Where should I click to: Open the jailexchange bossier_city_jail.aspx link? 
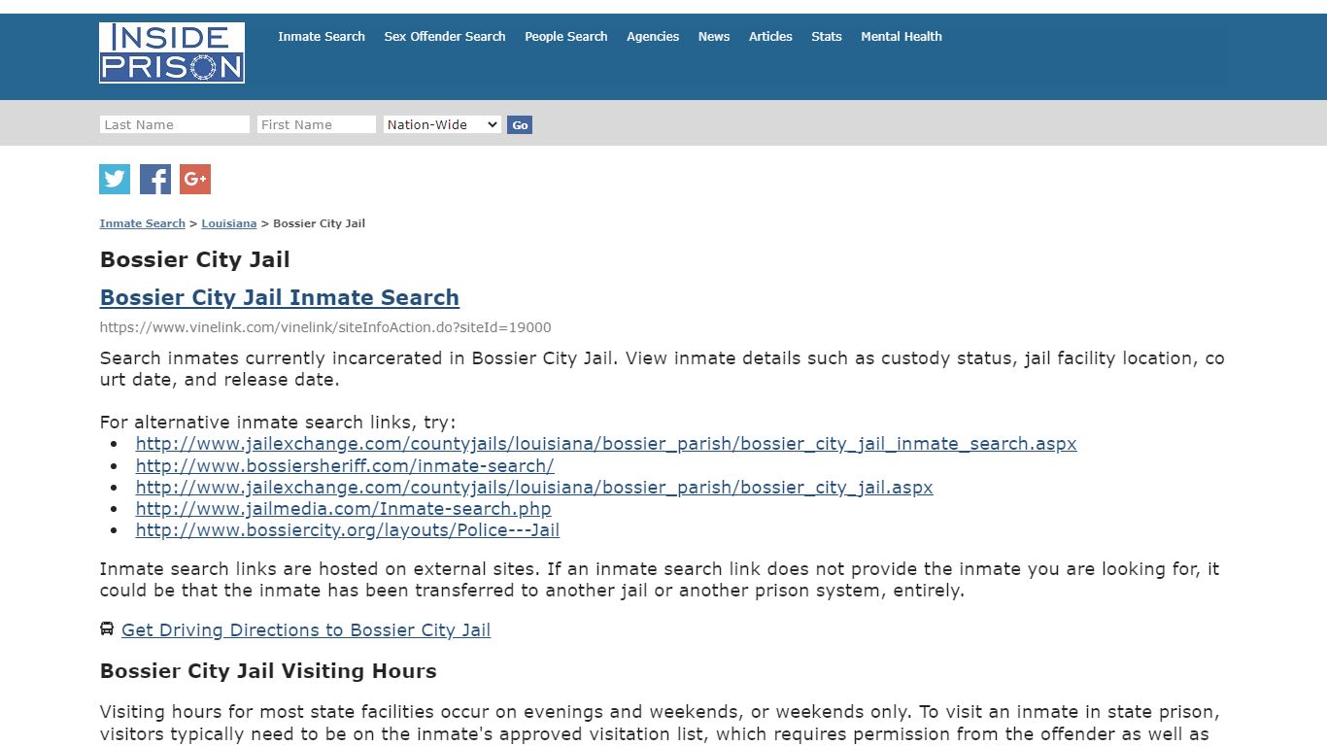click(534, 487)
